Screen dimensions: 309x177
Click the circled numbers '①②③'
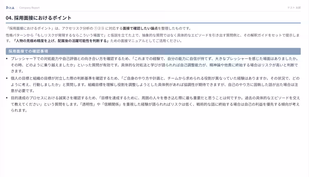pyautogui.click(x=99, y=28)
